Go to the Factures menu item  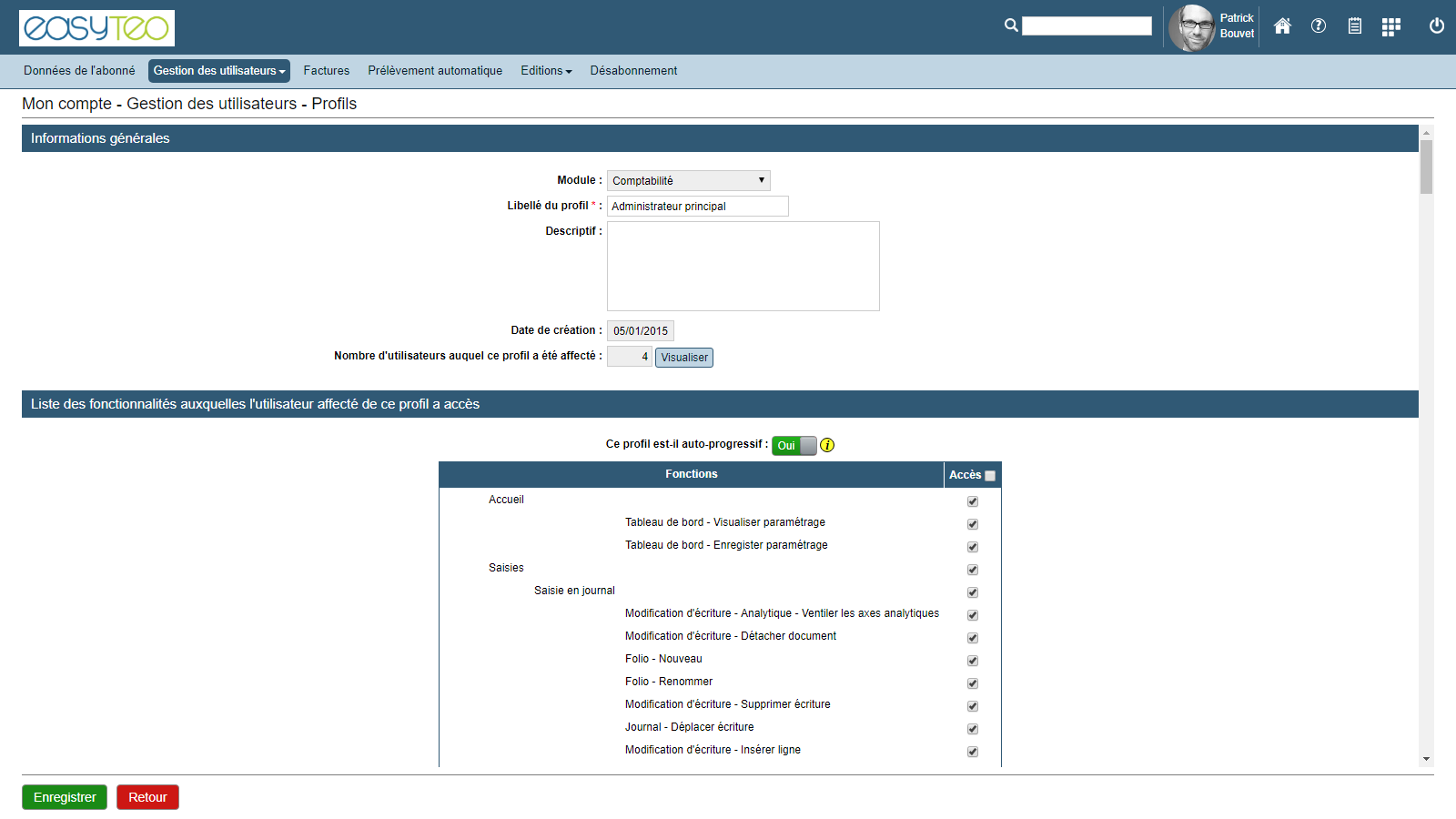click(326, 71)
